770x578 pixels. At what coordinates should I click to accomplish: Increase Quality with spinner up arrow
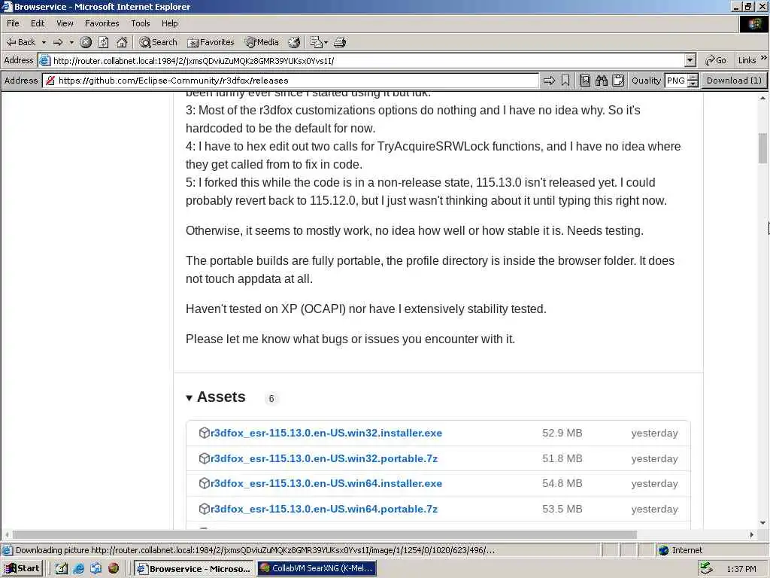click(x=693, y=78)
